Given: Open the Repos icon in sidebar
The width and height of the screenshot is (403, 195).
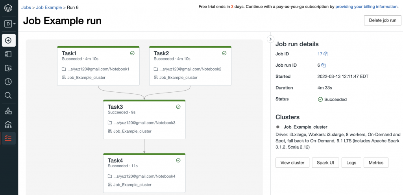Looking at the screenshot, I should (8, 68).
